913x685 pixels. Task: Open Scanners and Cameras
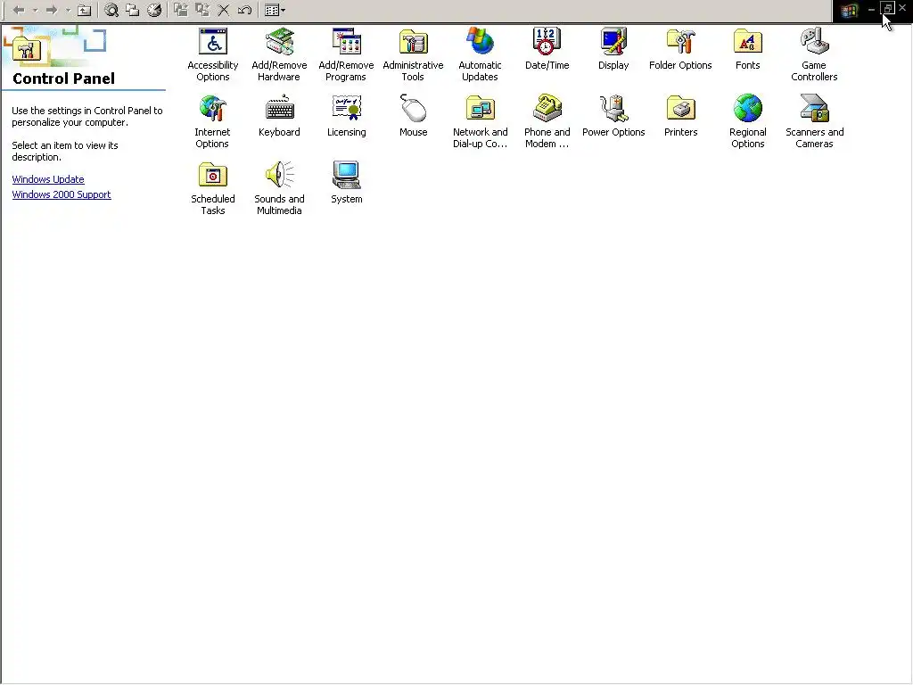tap(814, 121)
